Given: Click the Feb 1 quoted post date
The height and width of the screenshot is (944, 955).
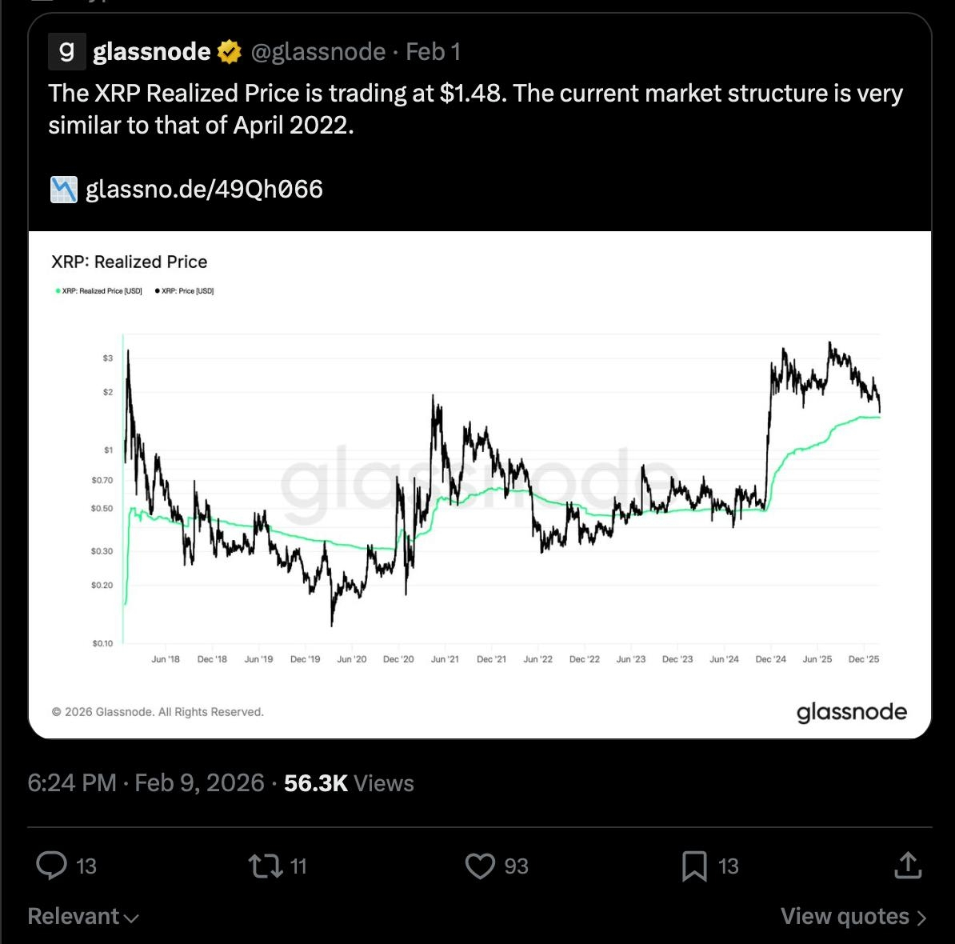Looking at the screenshot, I should click(x=433, y=52).
